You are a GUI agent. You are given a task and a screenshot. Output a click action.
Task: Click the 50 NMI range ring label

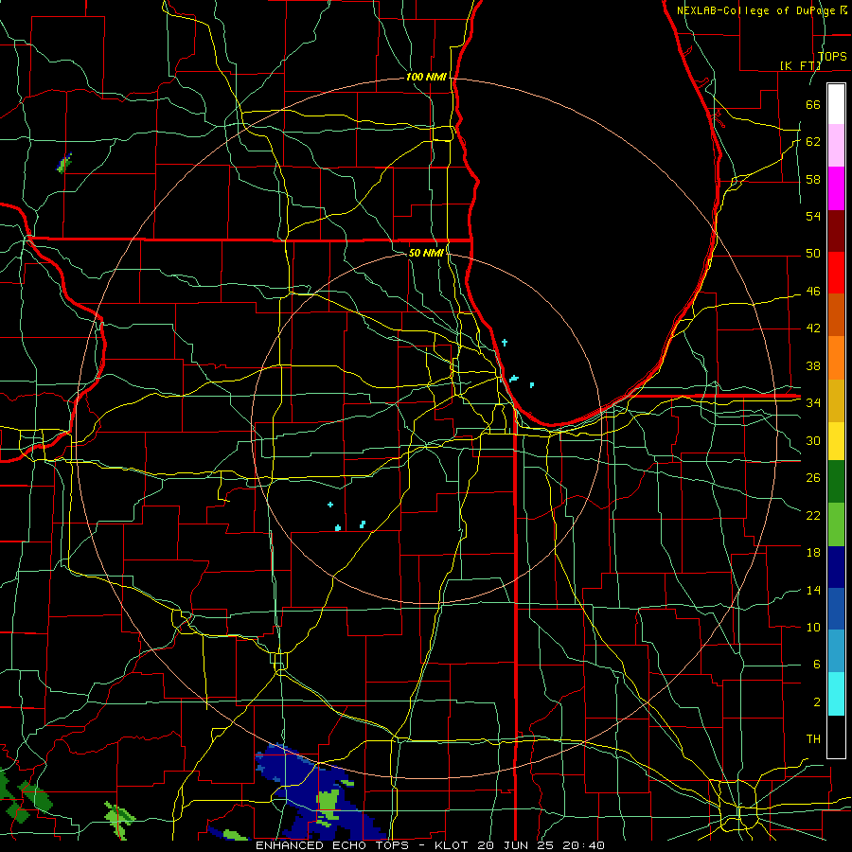pos(425,253)
